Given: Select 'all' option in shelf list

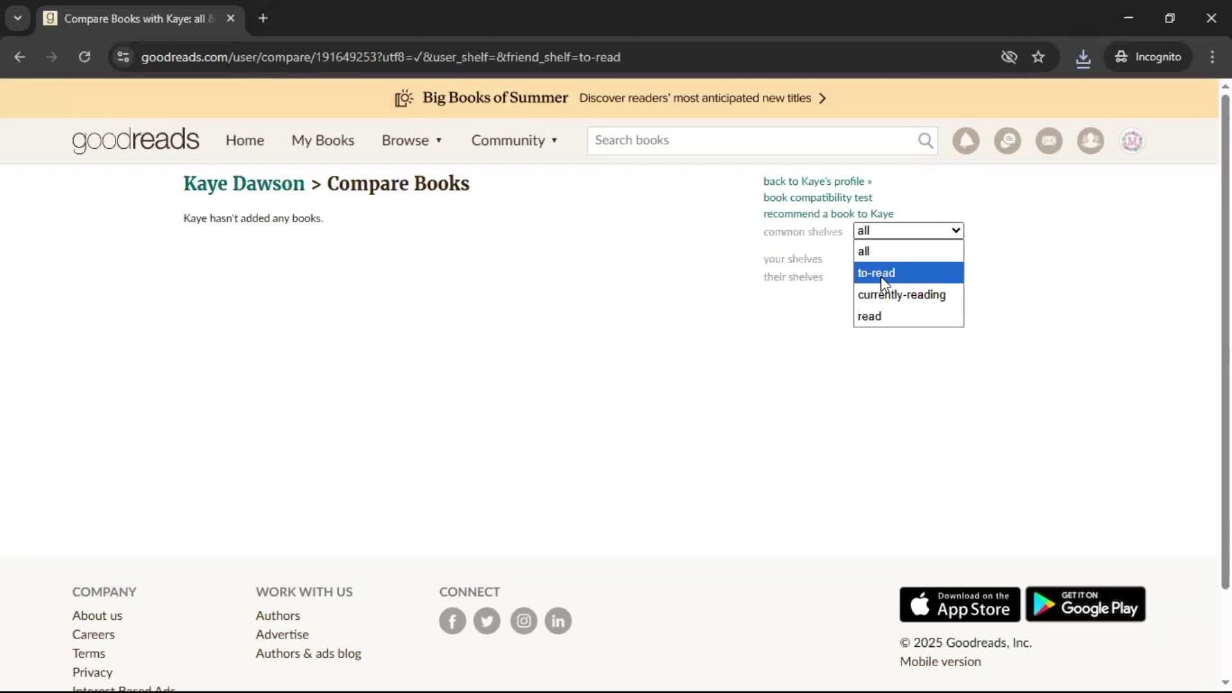Looking at the screenshot, I should pos(908,252).
